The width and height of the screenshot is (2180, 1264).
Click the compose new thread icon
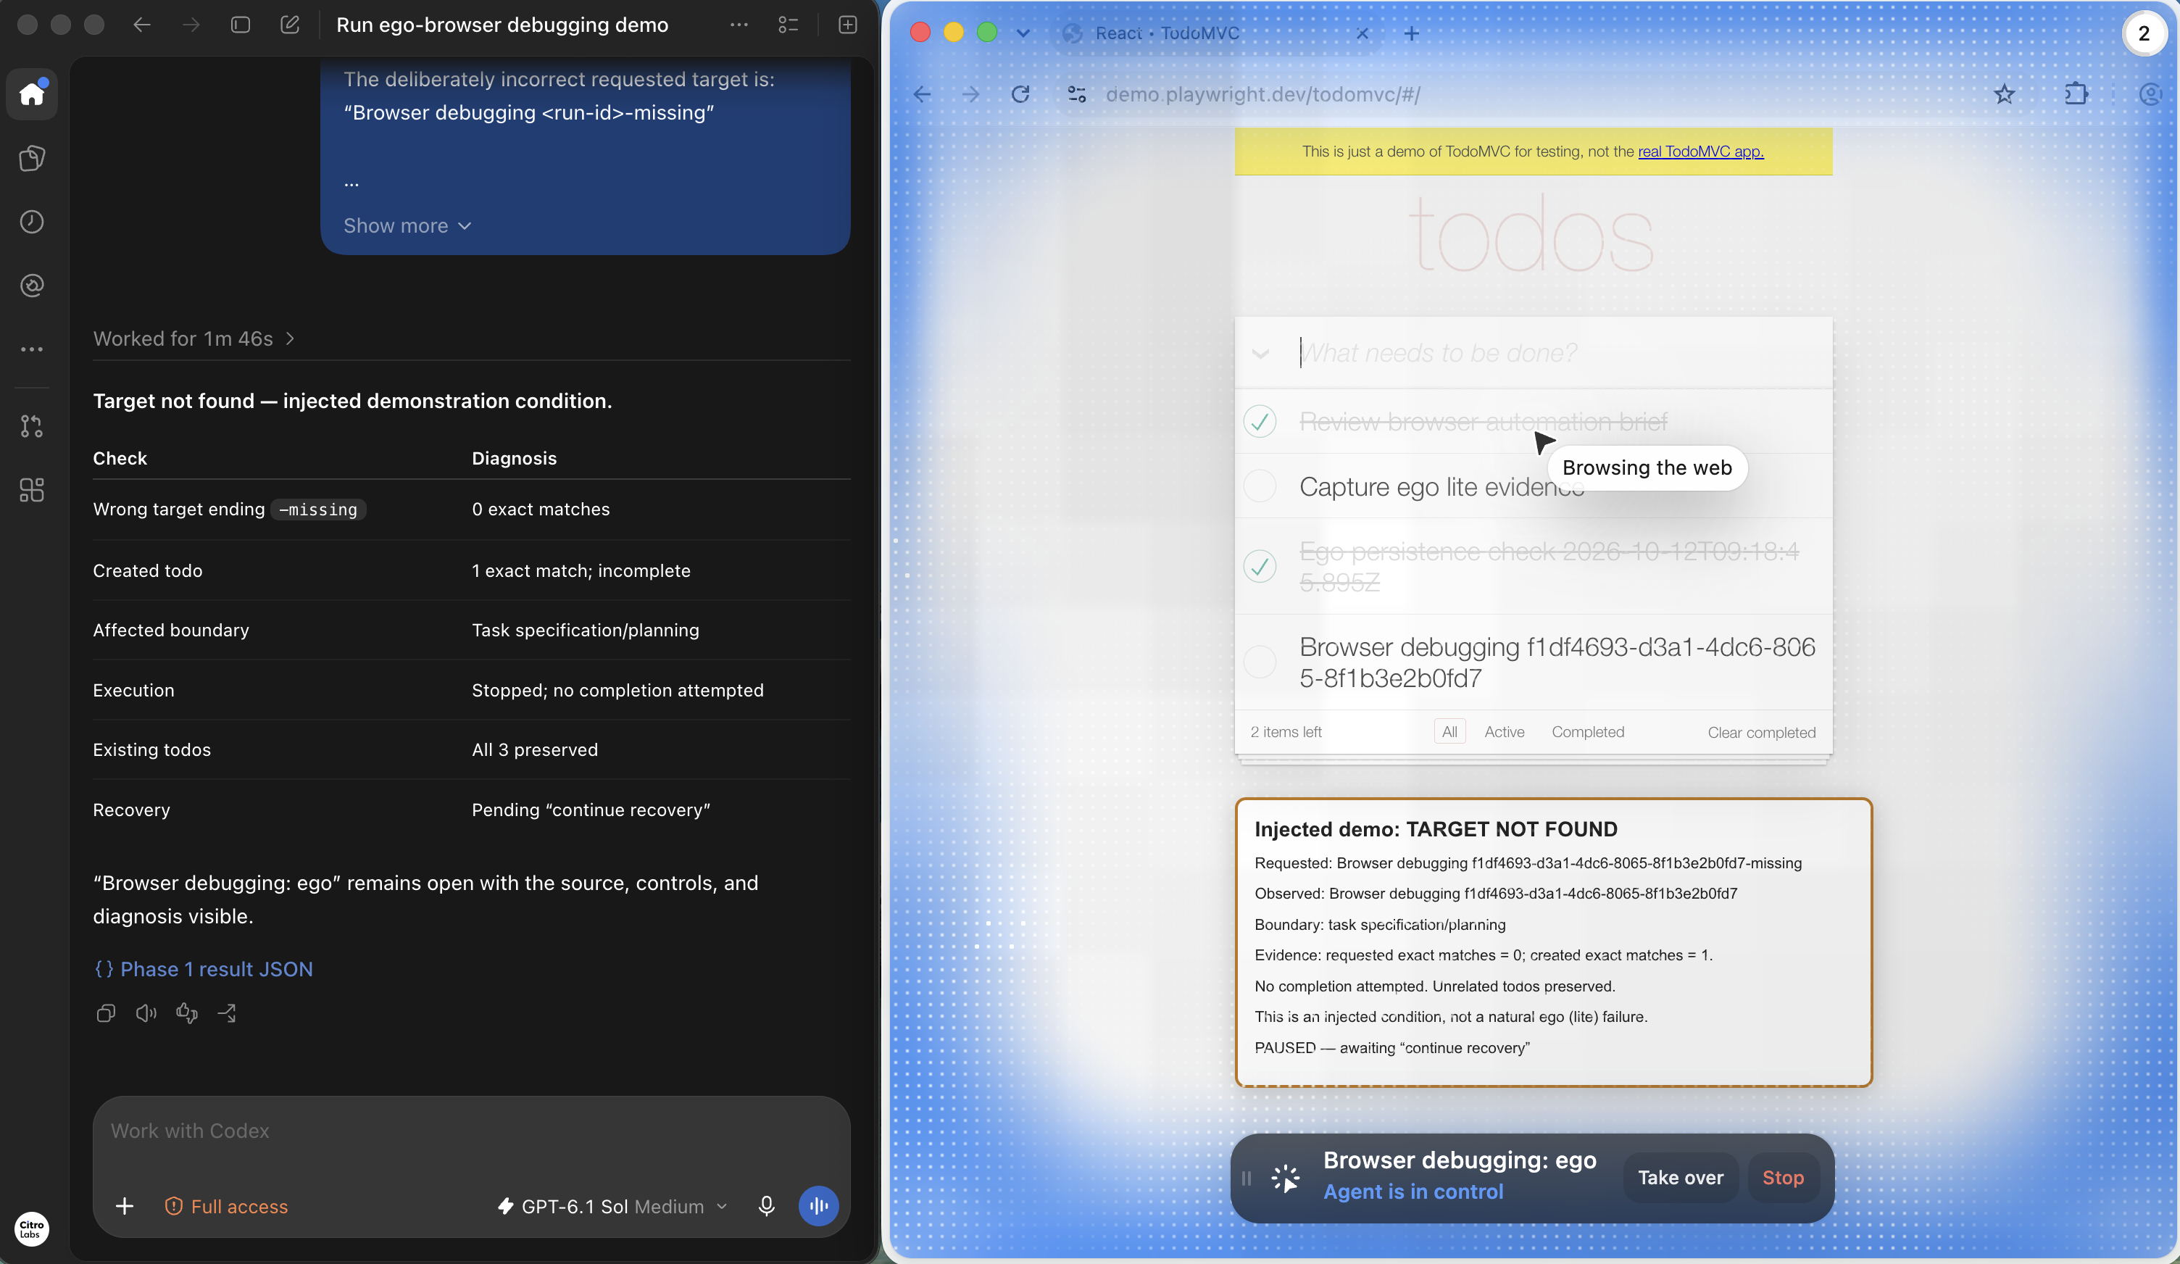[290, 25]
